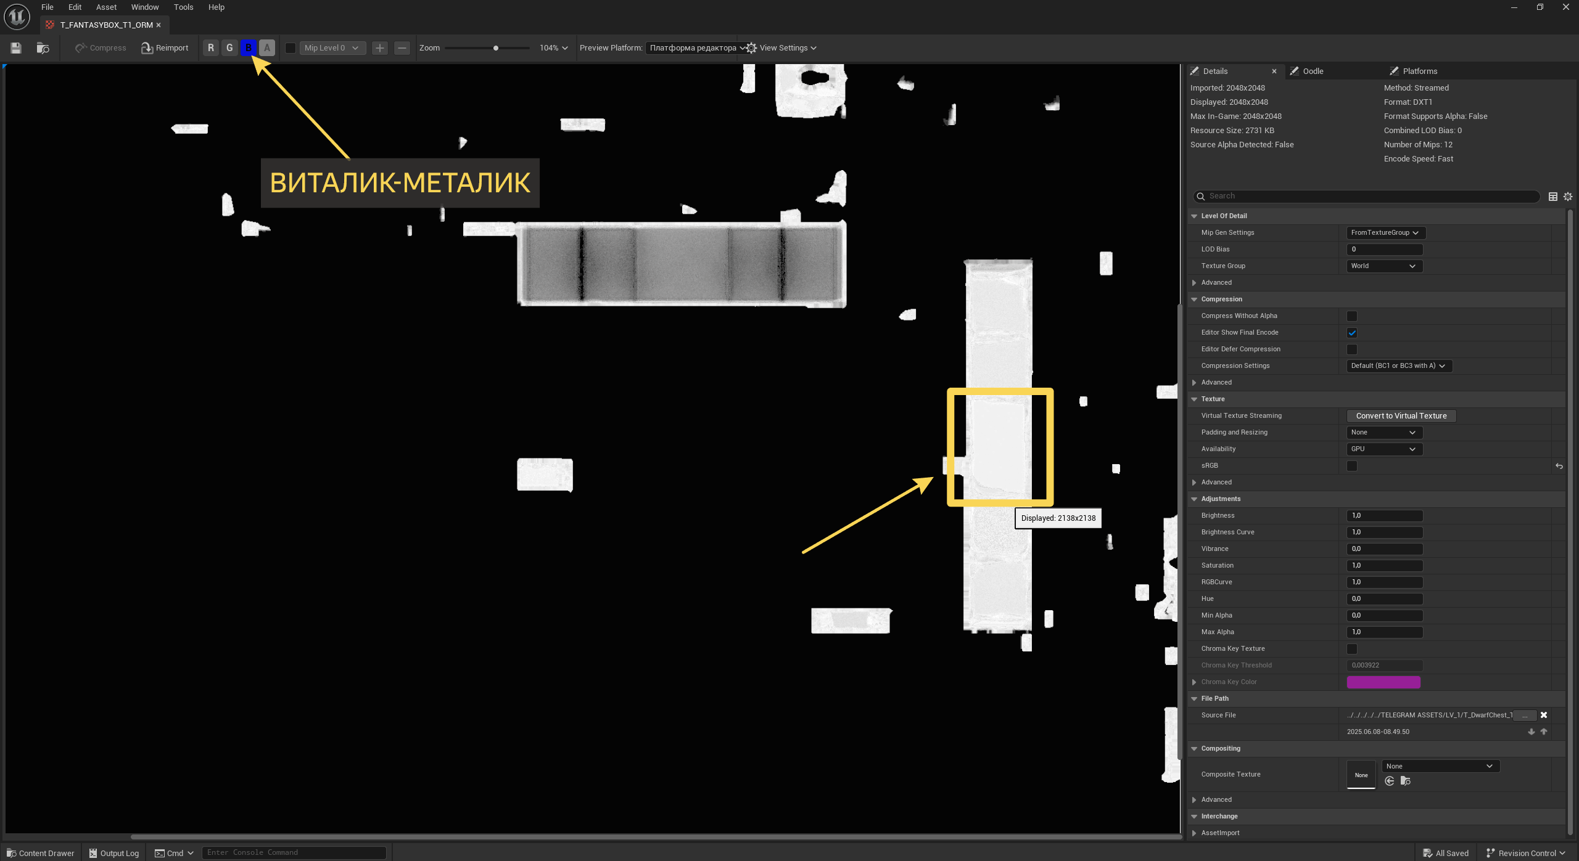Toggle the Red channel view button
Screen dimensions: 1579x861
point(211,48)
